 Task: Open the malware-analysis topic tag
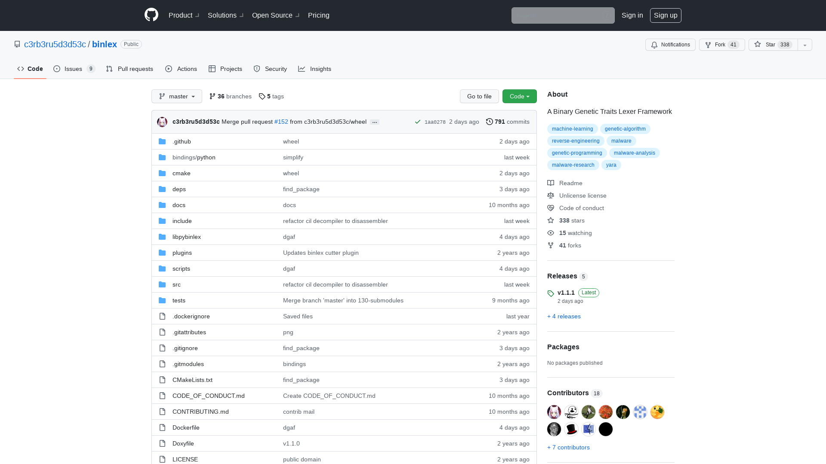pyautogui.click(x=635, y=153)
